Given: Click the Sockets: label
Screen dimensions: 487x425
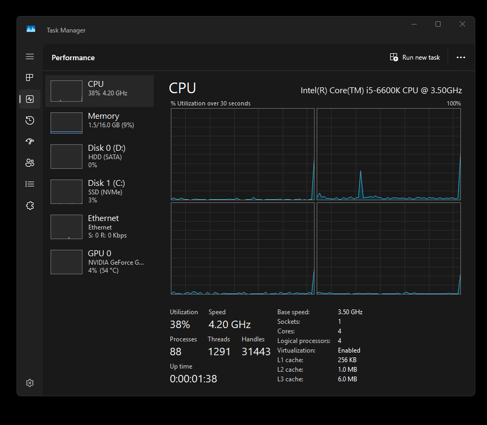Looking at the screenshot, I should click(288, 322).
